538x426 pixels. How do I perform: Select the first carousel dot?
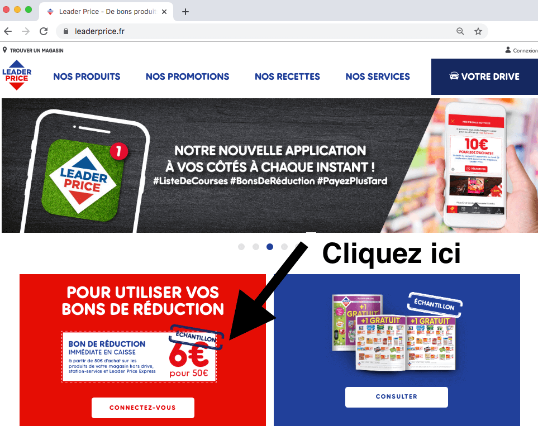click(241, 247)
